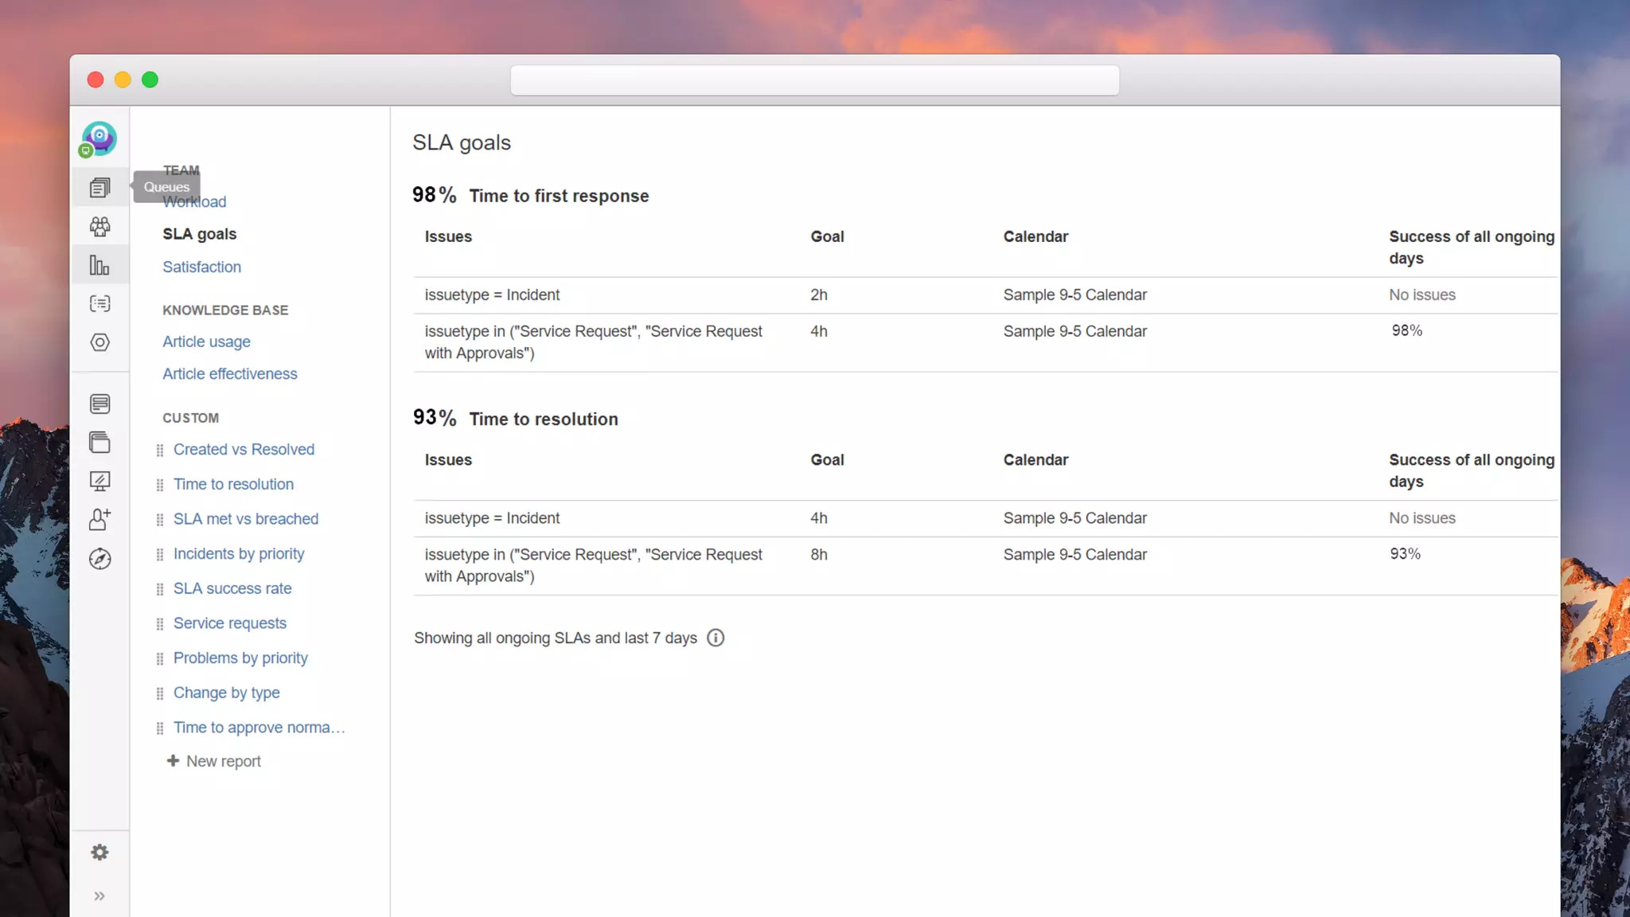
Task: Click the add person sidebar icon
Action: 99,520
